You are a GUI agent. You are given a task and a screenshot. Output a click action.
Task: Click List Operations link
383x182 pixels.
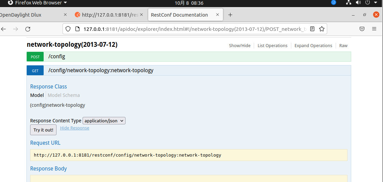point(272,46)
